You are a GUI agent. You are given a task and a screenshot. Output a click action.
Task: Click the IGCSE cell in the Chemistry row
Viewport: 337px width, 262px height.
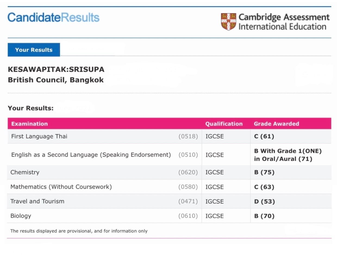point(214,172)
